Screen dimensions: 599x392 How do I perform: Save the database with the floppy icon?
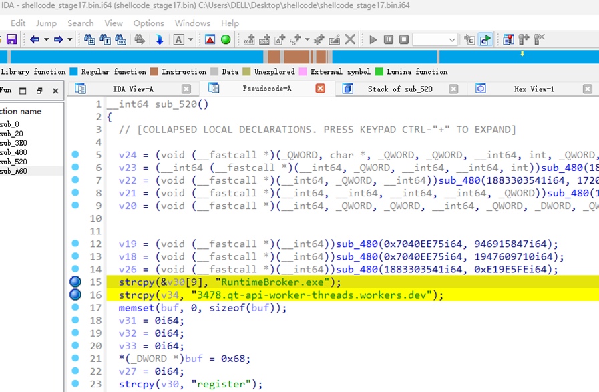coord(11,39)
